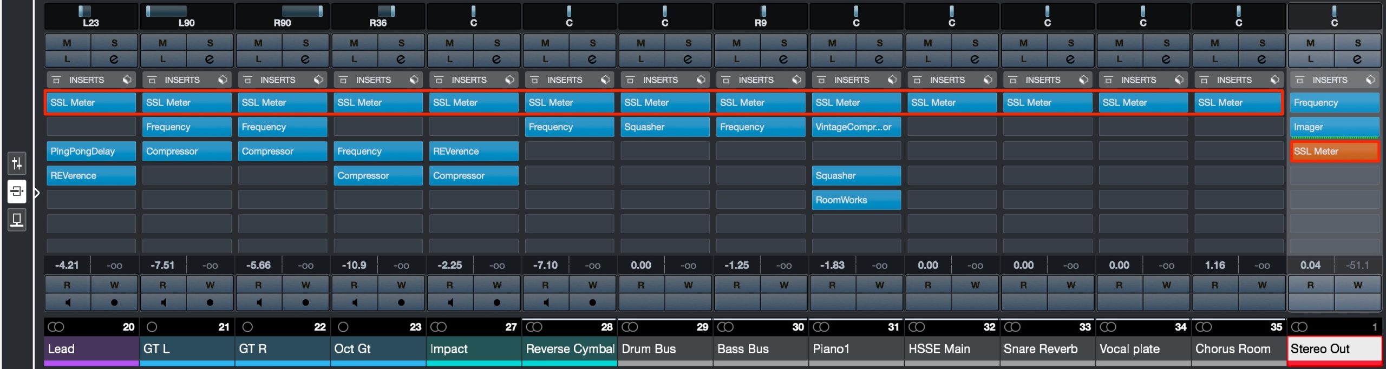Viewport: 1386px width, 369px height.
Task: Enable record dot on Reverse Cymbal track
Action: tap(592, 302)
